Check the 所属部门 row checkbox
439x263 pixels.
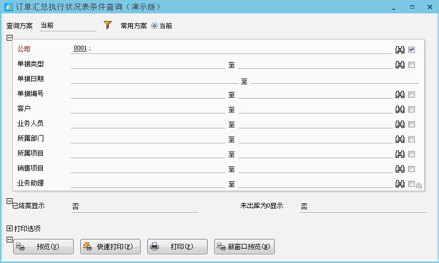pyautogui.click(x=411, y=139)
